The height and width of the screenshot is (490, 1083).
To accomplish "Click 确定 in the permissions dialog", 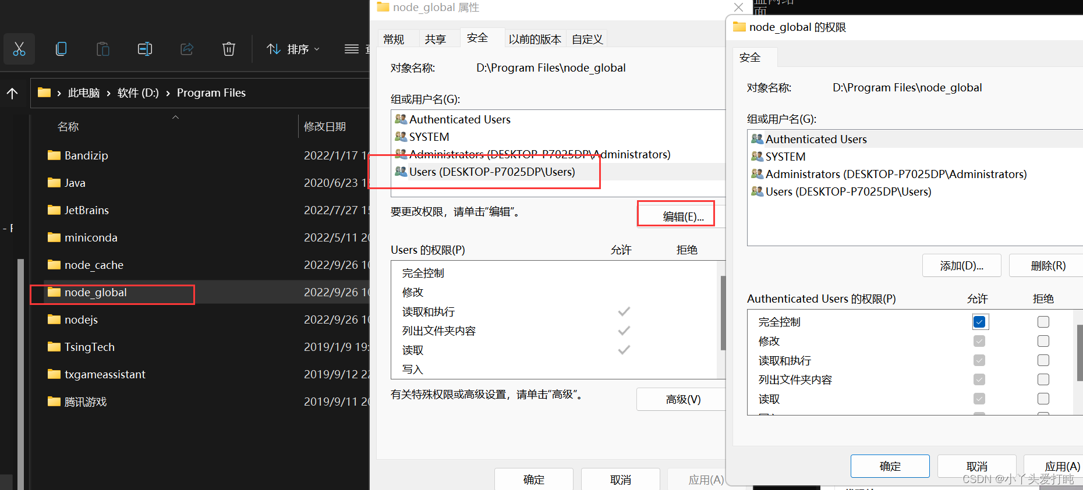I will 890,466.
